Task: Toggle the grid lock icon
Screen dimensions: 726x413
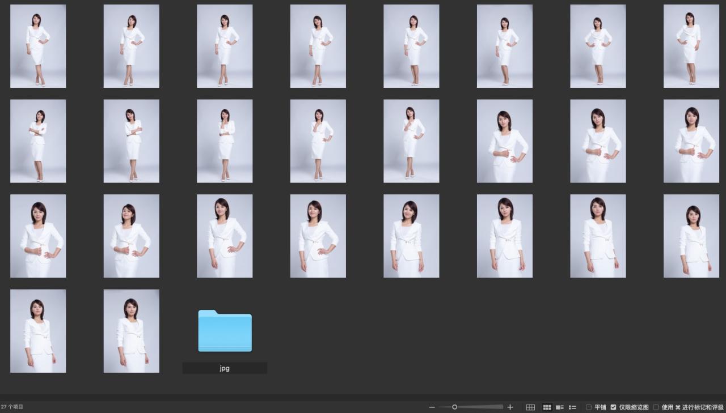Action: click(530, 407)
